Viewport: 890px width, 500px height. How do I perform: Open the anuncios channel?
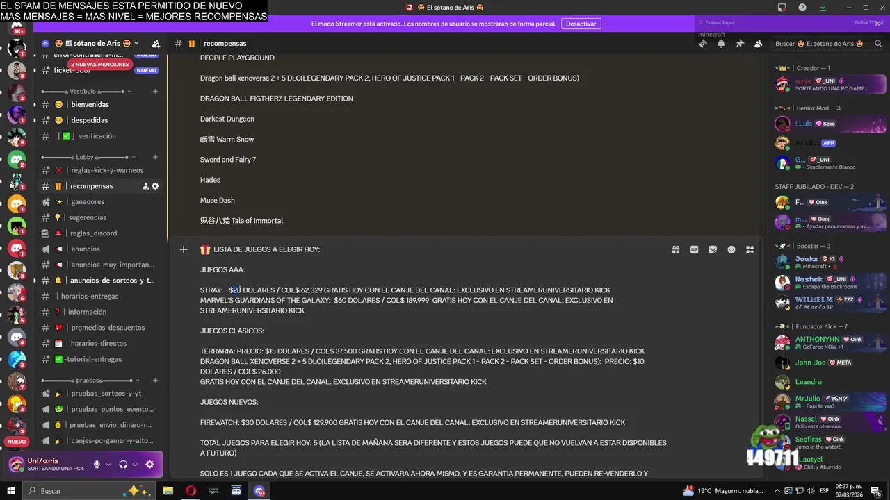click(100, 249)
